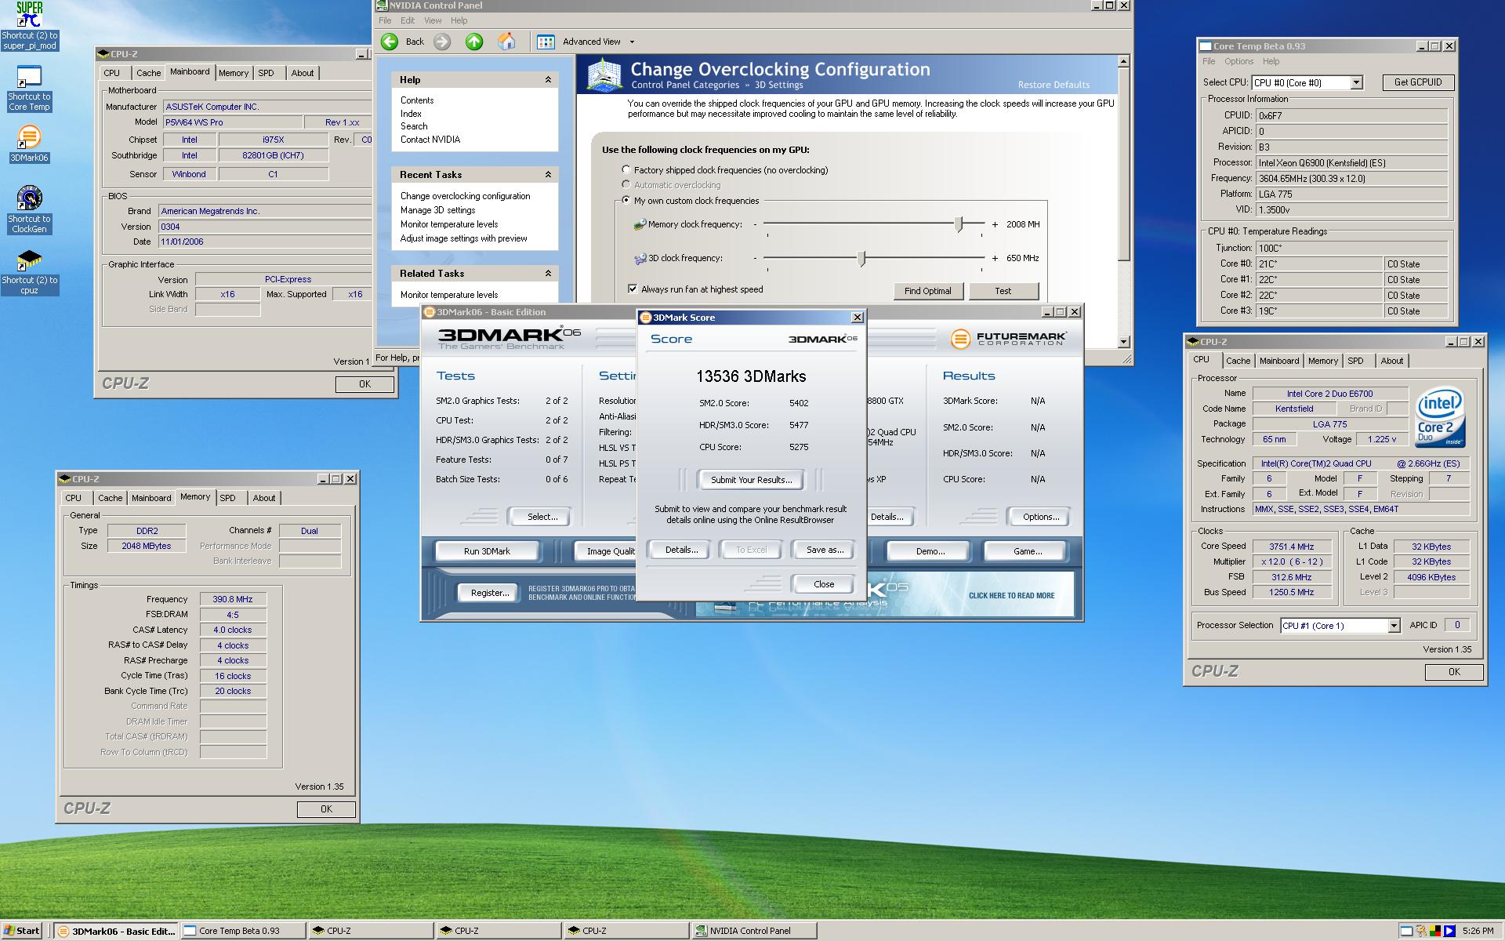Open the Select CPU dropdown in Core Temp
The image size is (1505, 941).
pos(1356,82)
